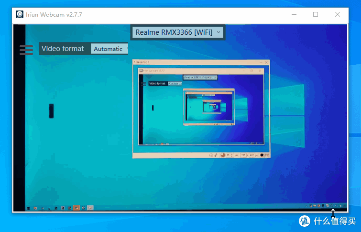Expand the Realme RMX3366 [WiFi] device dropdown
This screenshot has width=361, height=232.
point(178,32)
